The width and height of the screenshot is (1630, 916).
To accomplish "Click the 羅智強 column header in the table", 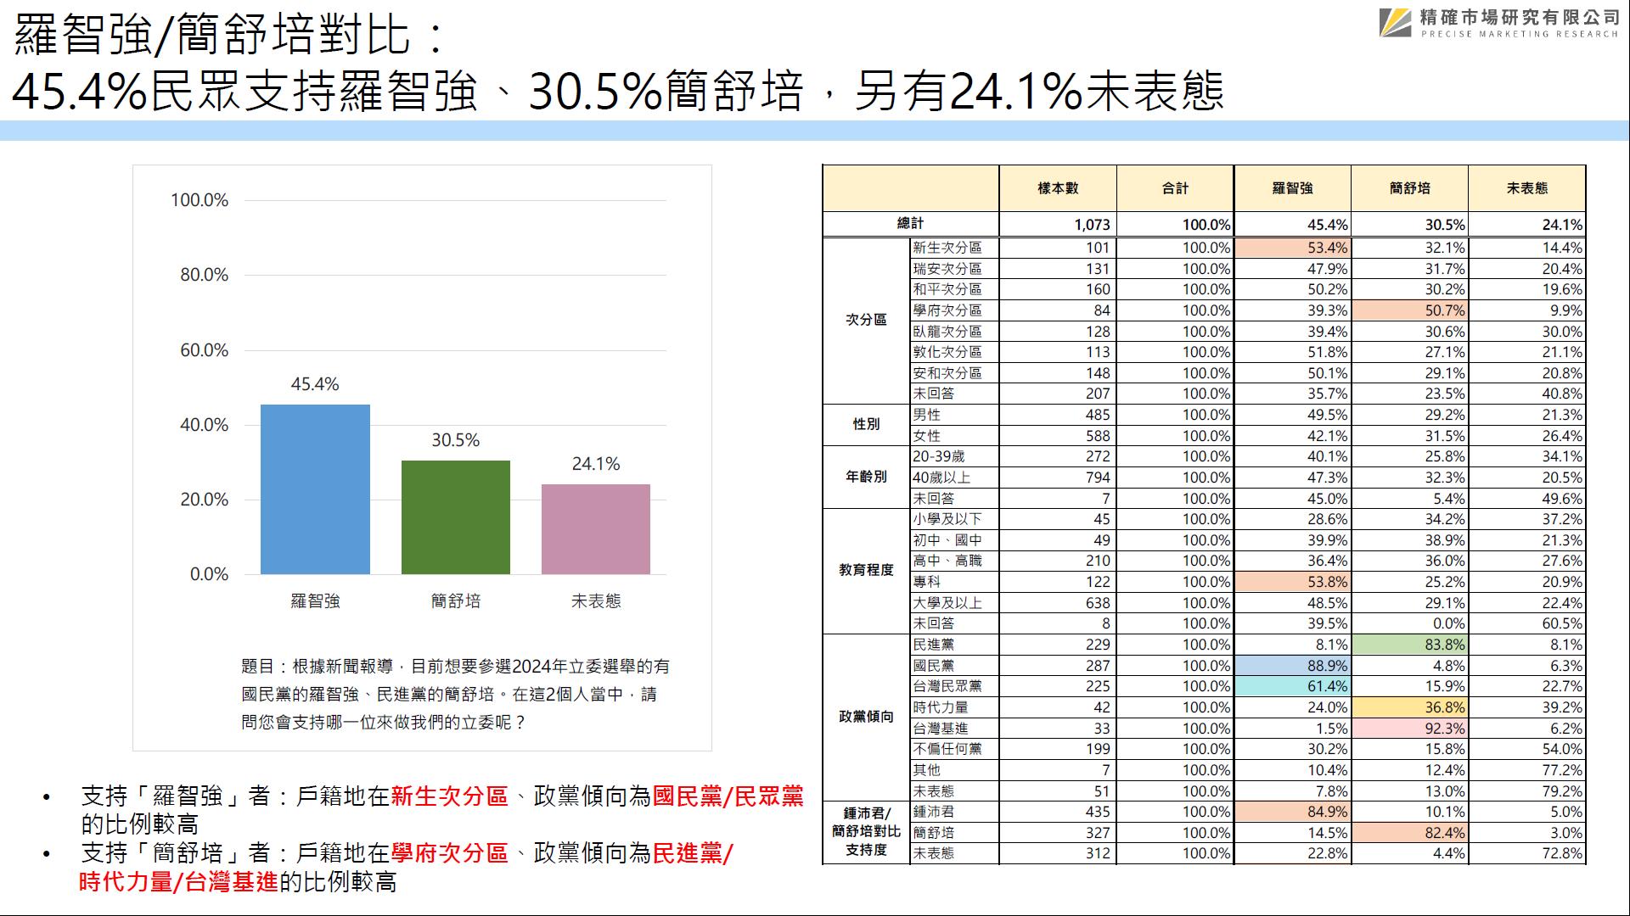I will pyautogui.click(x=1292, y=188).
